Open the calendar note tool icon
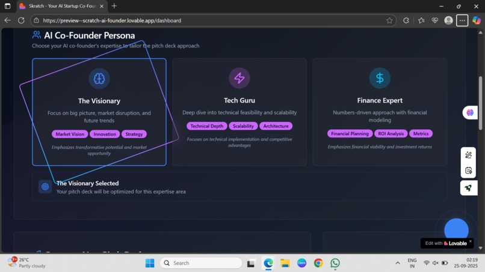This screenshot has width=485, height=272. coord(468,171)
